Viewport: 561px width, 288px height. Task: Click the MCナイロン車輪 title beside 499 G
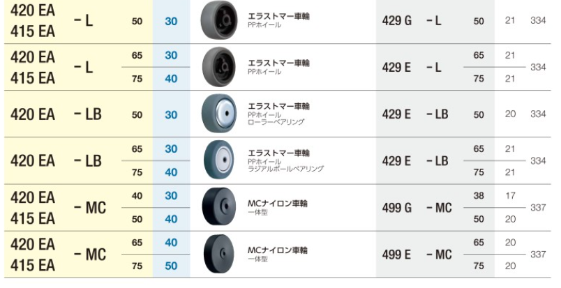click(x=279, y=204)
